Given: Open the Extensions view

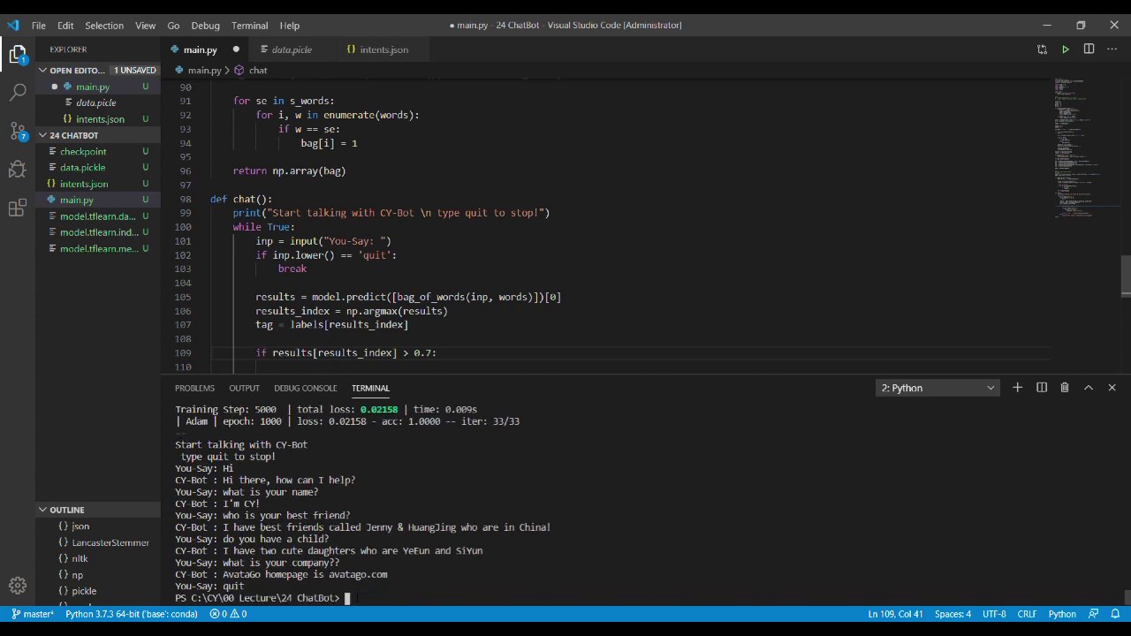Looking at the screenshot, I should [18, 208].
